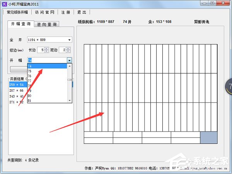232x174 pixels.
Task: Click the 开幅 input showing 74
Action: pyautogui.click(x=47, y=60)
